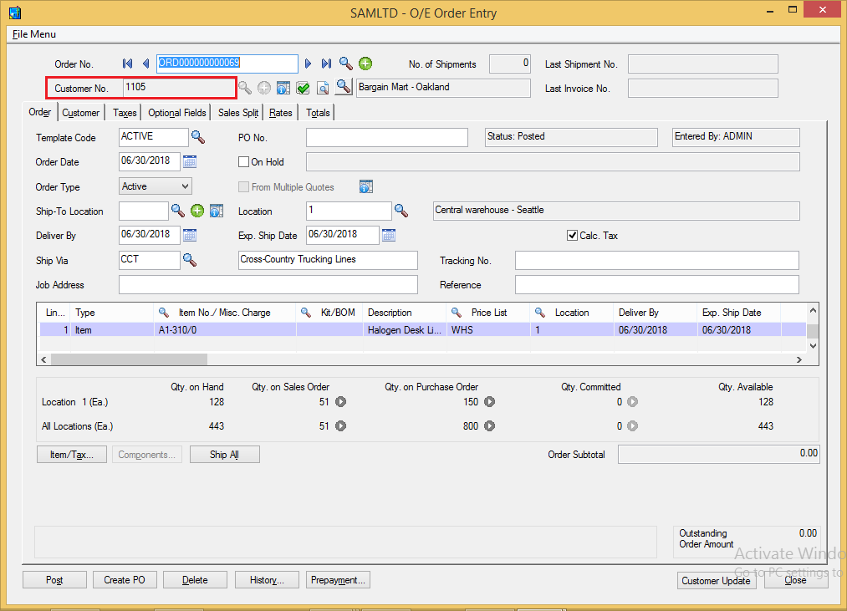
Task: Drill down Qty. on Purchase Order for Location 1
Action: (x=489, y=402)
